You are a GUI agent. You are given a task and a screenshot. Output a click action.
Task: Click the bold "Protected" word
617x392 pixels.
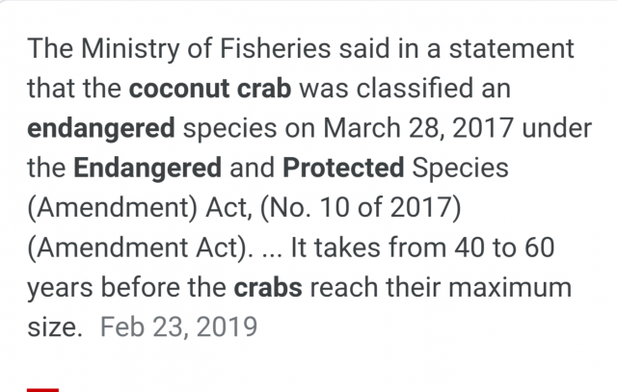click(x=343, y=169)
